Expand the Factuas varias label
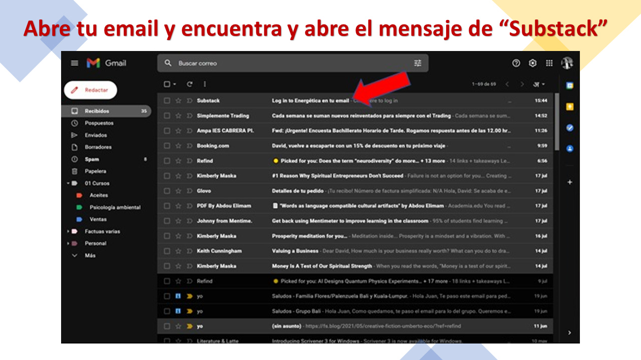This screenshot has width=641, height=360. tap(68, 231)
